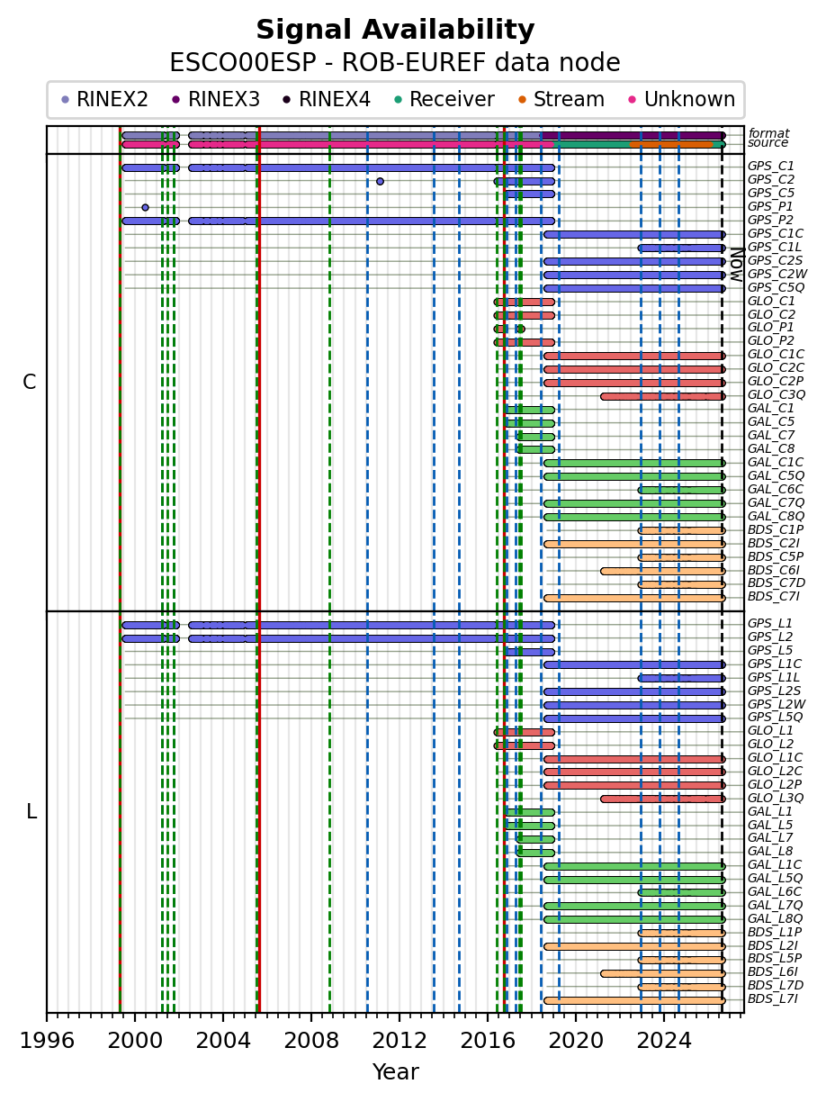Select the GPS_C5Q row label
The width and height of the screenshot is (826, 1102).
click(775, 288)
